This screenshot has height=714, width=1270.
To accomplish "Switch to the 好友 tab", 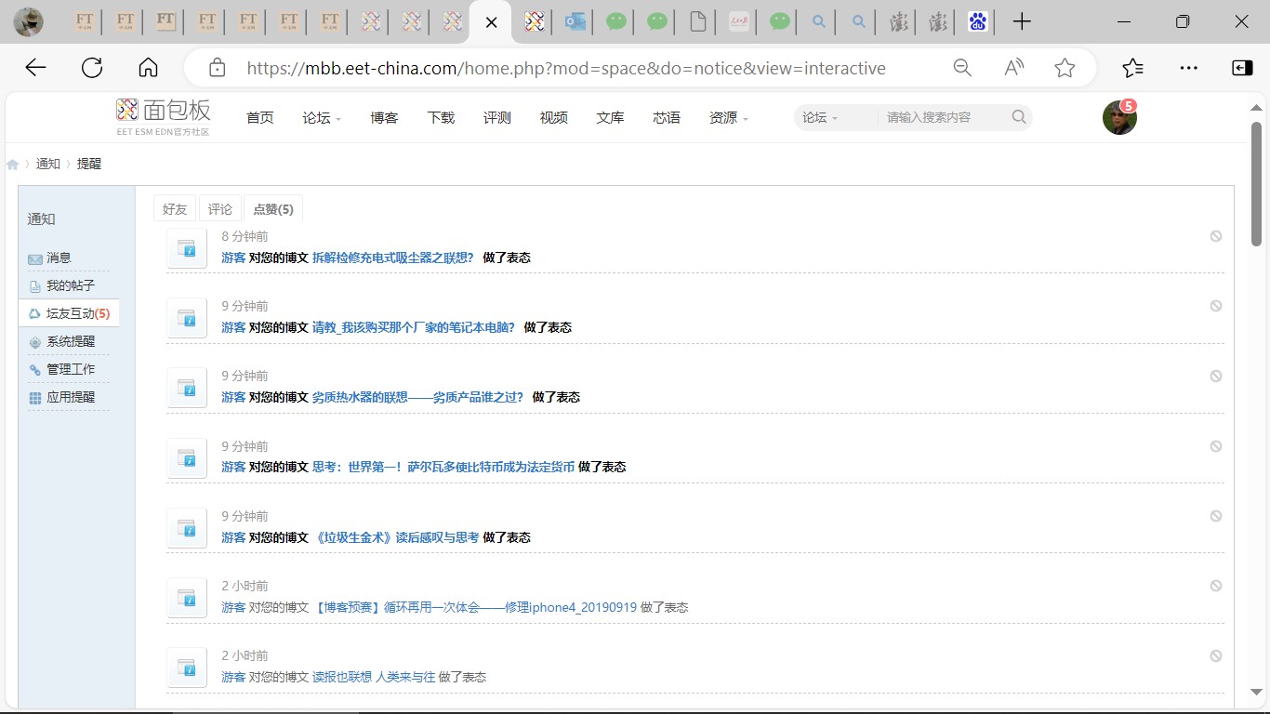I will click(x=175, y=209).
